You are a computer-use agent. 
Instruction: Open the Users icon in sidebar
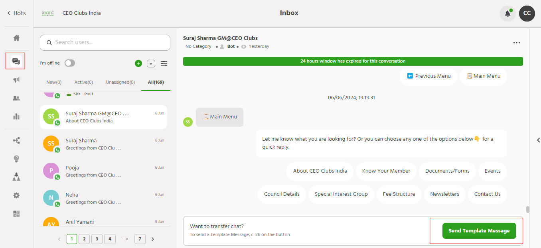[x=16, y=98]
